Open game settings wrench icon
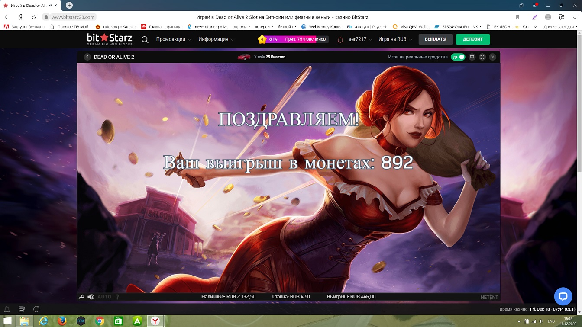 (x=81, y=297)
